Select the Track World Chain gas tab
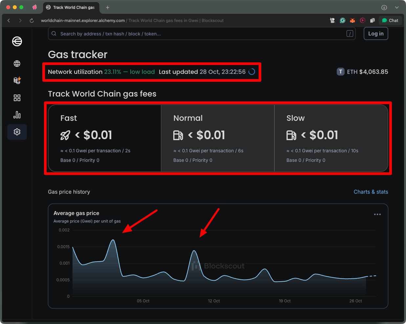This screenshot has width=406, height=324. pos(71,7)
